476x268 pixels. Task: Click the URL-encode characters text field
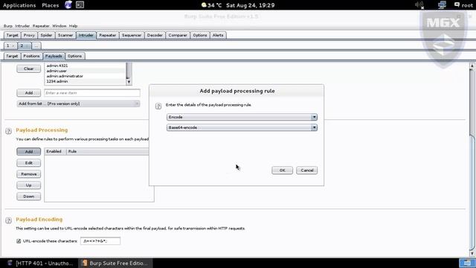tap(100, 241)
